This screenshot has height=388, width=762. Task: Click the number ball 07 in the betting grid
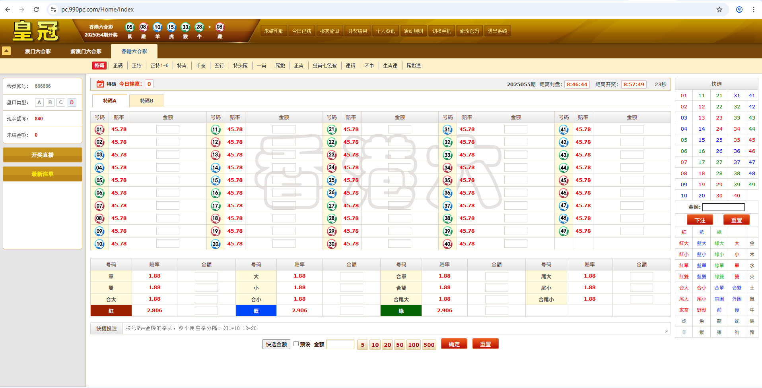[x=99, y=206]
